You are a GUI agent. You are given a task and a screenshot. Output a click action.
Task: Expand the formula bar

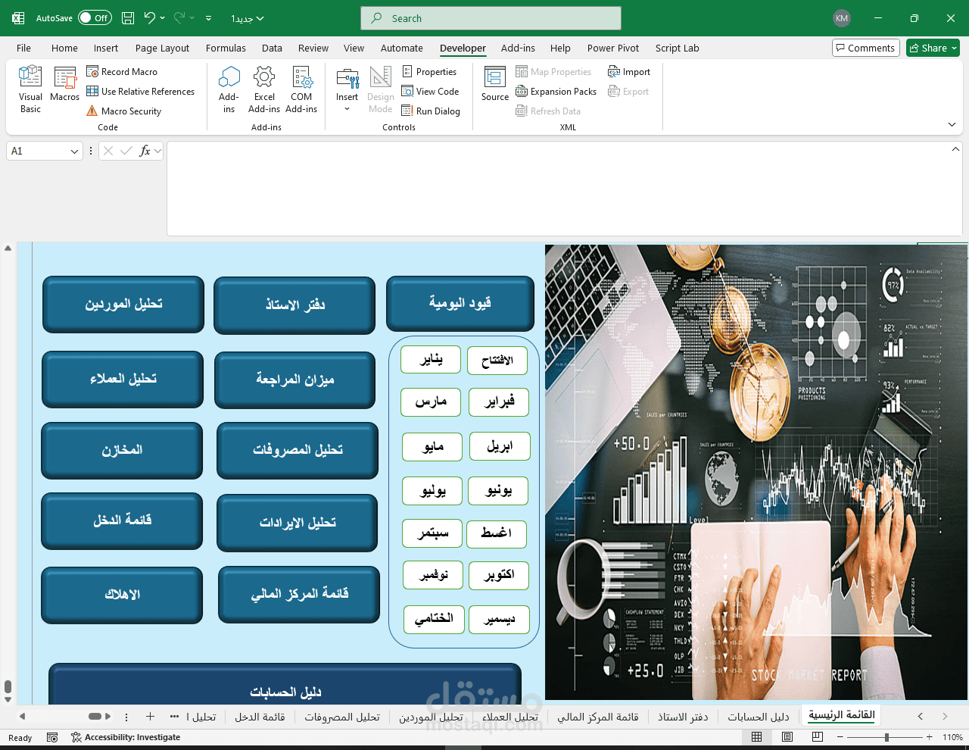[955, 149]
